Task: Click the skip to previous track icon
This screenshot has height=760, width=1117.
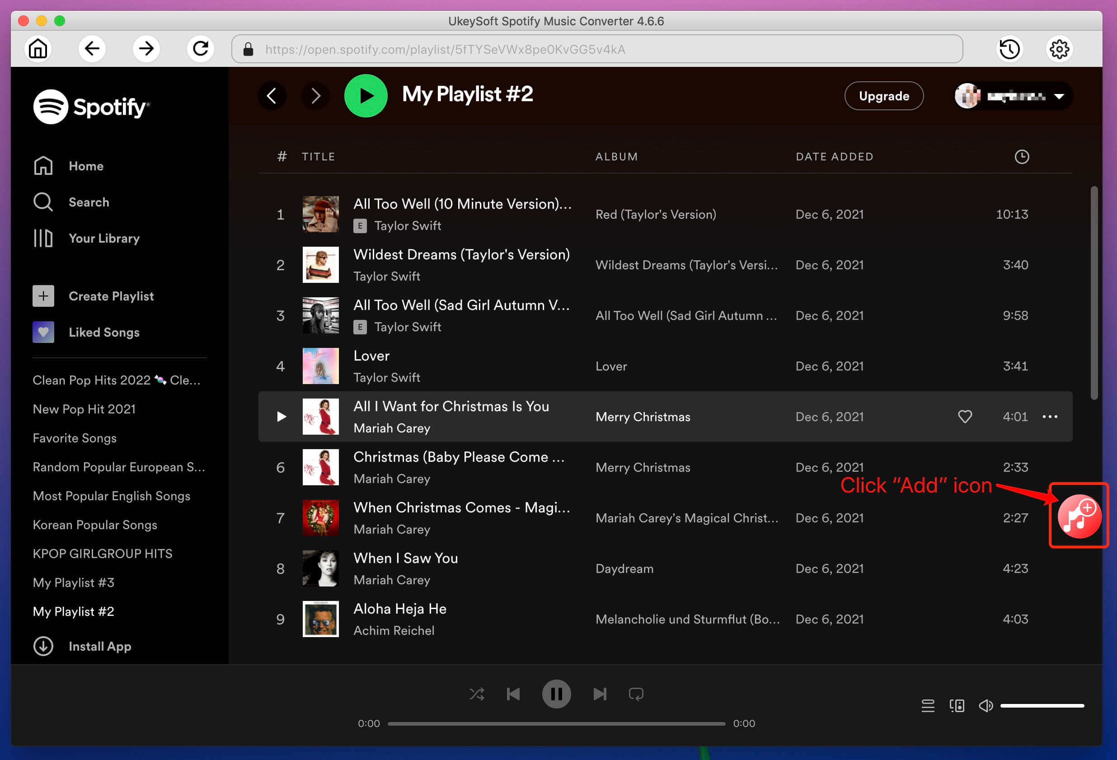Action: pyautogui.click(x=515, y=694)
